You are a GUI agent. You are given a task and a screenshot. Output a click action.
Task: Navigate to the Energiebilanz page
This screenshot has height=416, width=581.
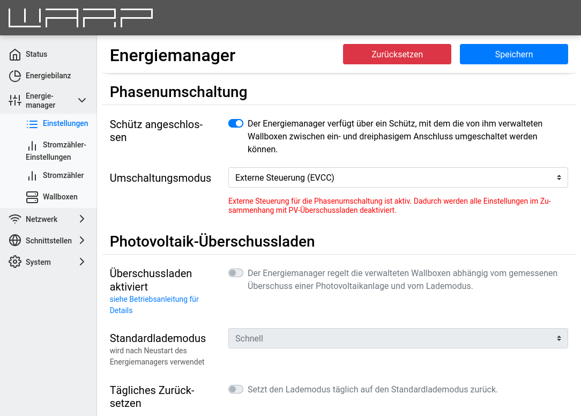pos(48,76)
